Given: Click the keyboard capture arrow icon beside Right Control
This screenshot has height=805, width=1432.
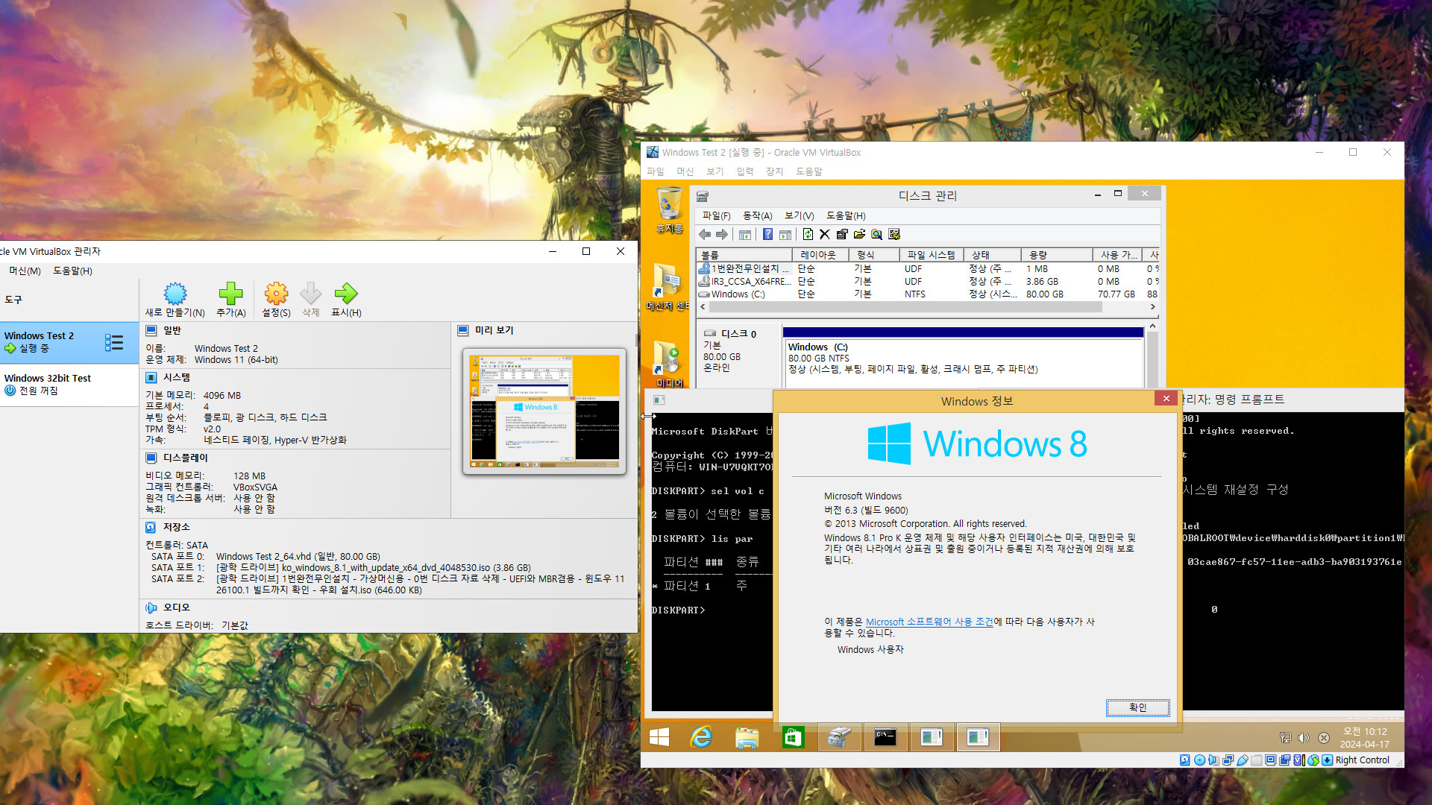Looking at the screenshot, I should tap(1328, 760).
